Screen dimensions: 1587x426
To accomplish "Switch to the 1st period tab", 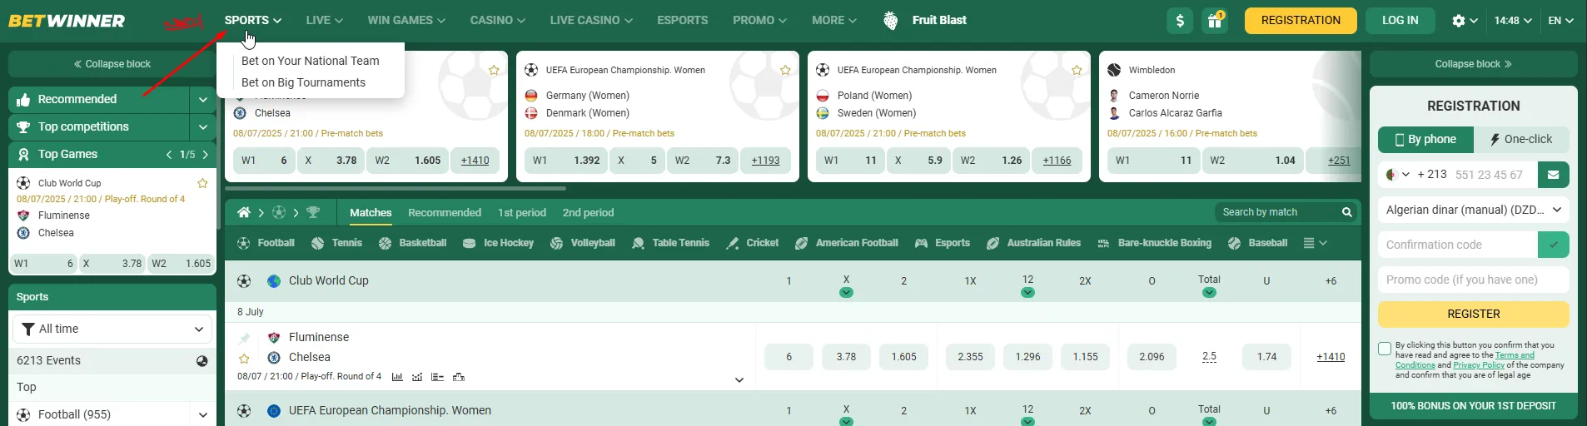I will 522,212.
